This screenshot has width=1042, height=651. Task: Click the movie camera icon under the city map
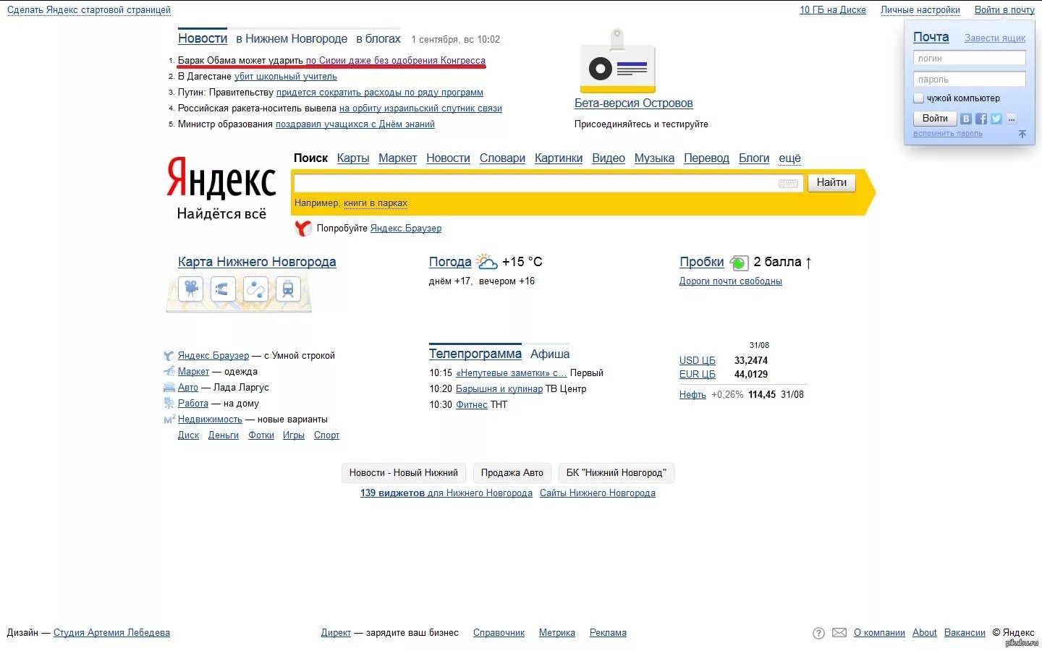[190, 289]
